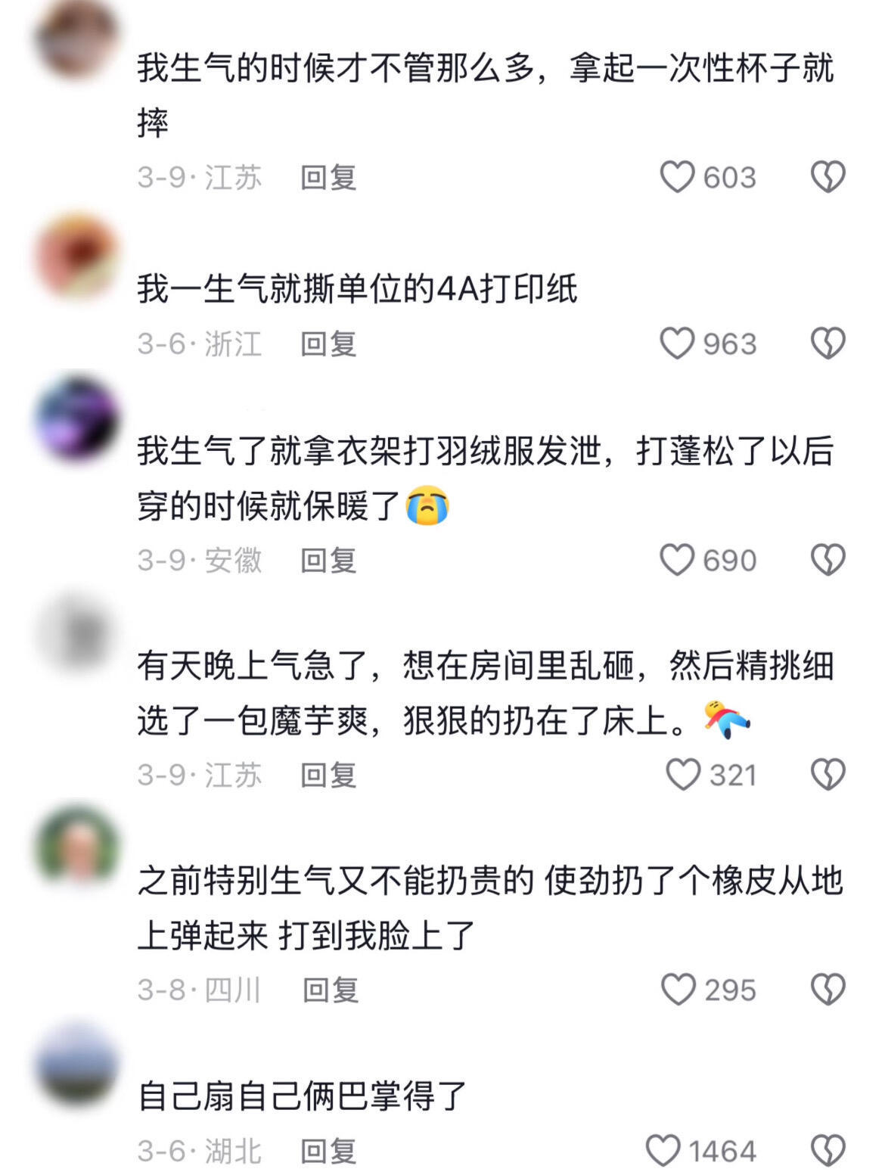Reply to the 魔芋爽 comment from 江苏
The height and width of the screenshot is (1172, 885).
[x=328, y=775]
